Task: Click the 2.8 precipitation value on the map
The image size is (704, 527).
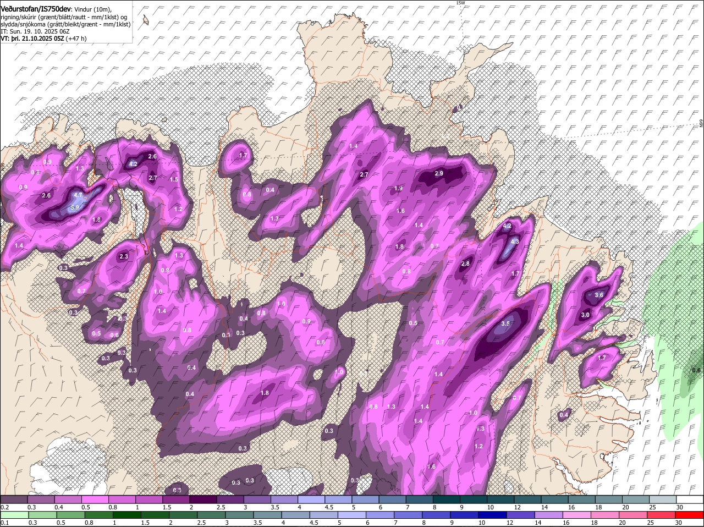Action: [465, 264]
